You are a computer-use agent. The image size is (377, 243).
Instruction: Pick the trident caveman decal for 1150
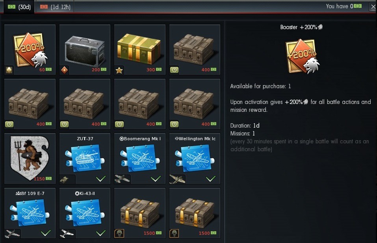point(30,159)
